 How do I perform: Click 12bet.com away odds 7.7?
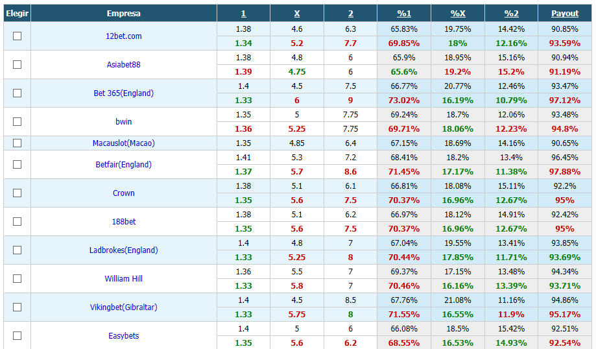(350, 43)
